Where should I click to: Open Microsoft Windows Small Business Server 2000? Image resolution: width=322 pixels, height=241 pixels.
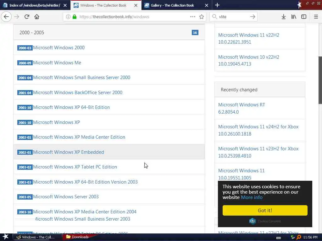81,78
